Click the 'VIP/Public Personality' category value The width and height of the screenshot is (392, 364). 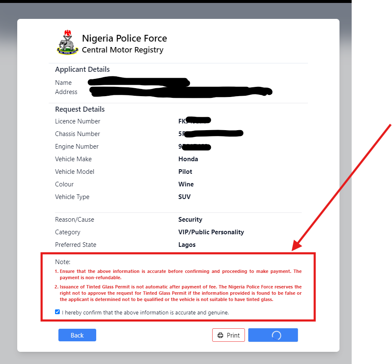[x=211, y=232]
